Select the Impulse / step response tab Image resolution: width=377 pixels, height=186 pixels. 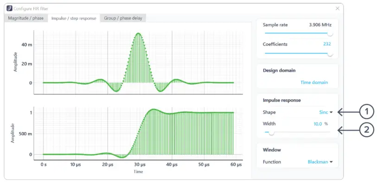[x=74, y=18]
